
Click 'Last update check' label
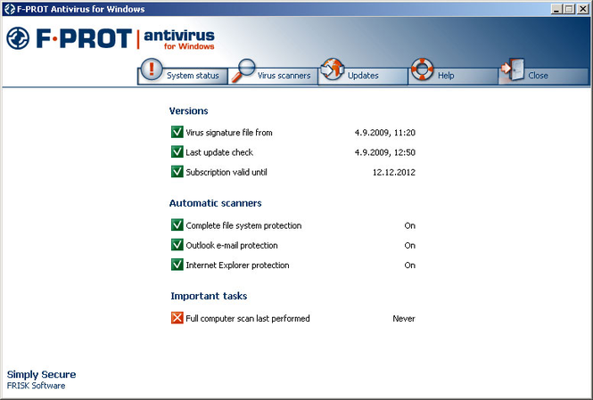pyautogui.click(x=219, y=152)
